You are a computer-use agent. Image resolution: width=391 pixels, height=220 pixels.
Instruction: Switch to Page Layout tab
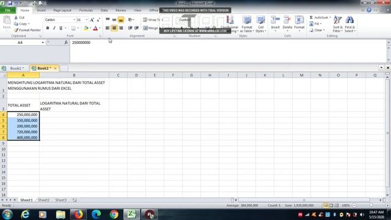(x=62, y=10)
